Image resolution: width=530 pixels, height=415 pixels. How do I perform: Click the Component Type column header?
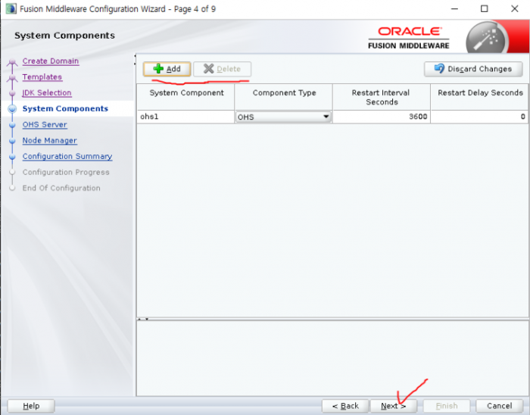coord(284,97)
